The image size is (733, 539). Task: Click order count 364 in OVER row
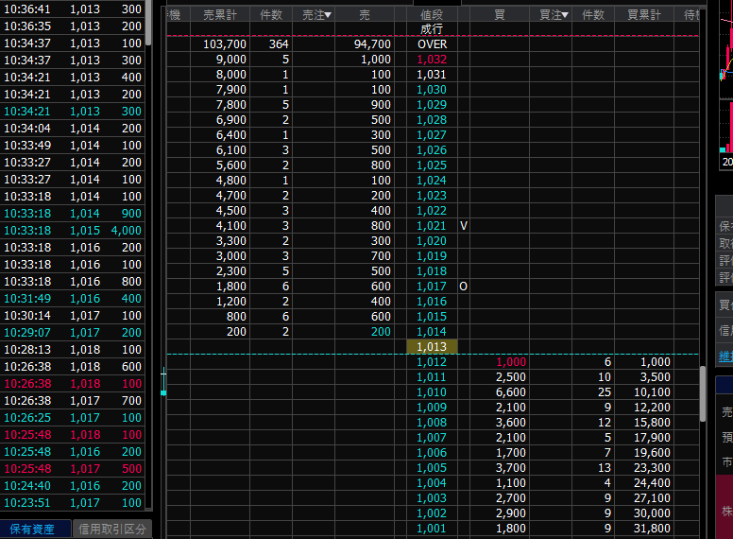[x=279, y=44]
